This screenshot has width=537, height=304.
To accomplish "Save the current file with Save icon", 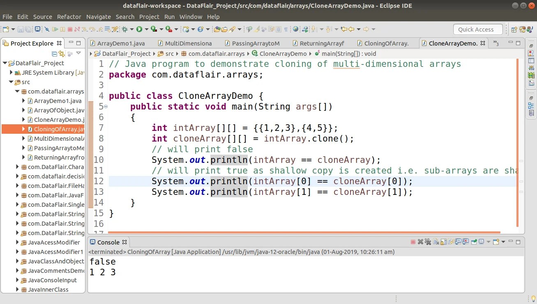I will pos(20,29).
